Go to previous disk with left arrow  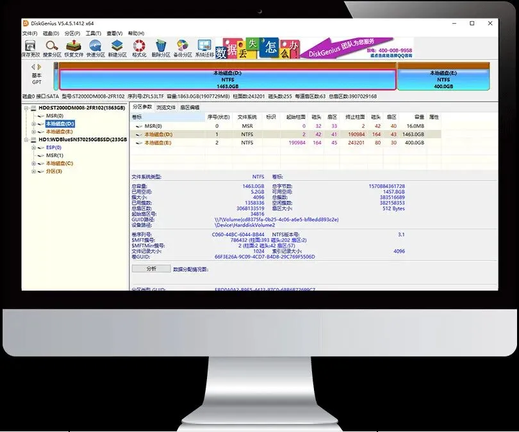point(33,67)
